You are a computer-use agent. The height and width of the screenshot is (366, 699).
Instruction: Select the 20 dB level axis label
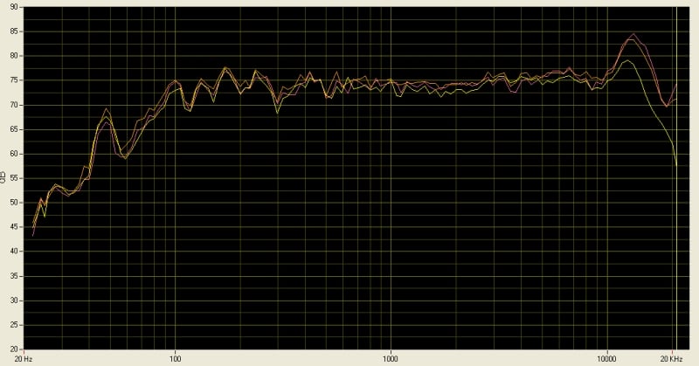pyautogui.click(x=16, y=349)
